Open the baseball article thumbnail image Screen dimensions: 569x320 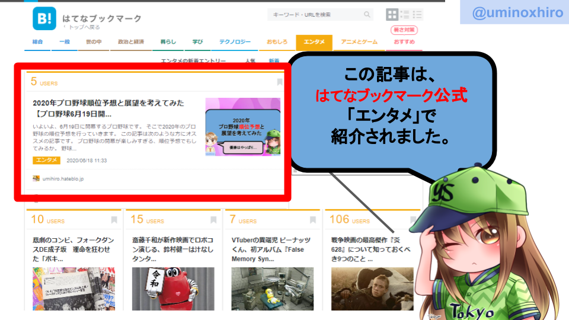pyautogui.click(x=243, y=127)
